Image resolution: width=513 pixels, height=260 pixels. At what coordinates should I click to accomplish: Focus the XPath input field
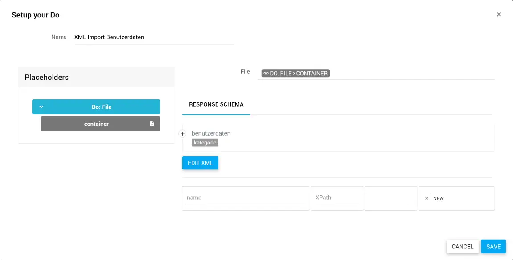coord(337,198)
